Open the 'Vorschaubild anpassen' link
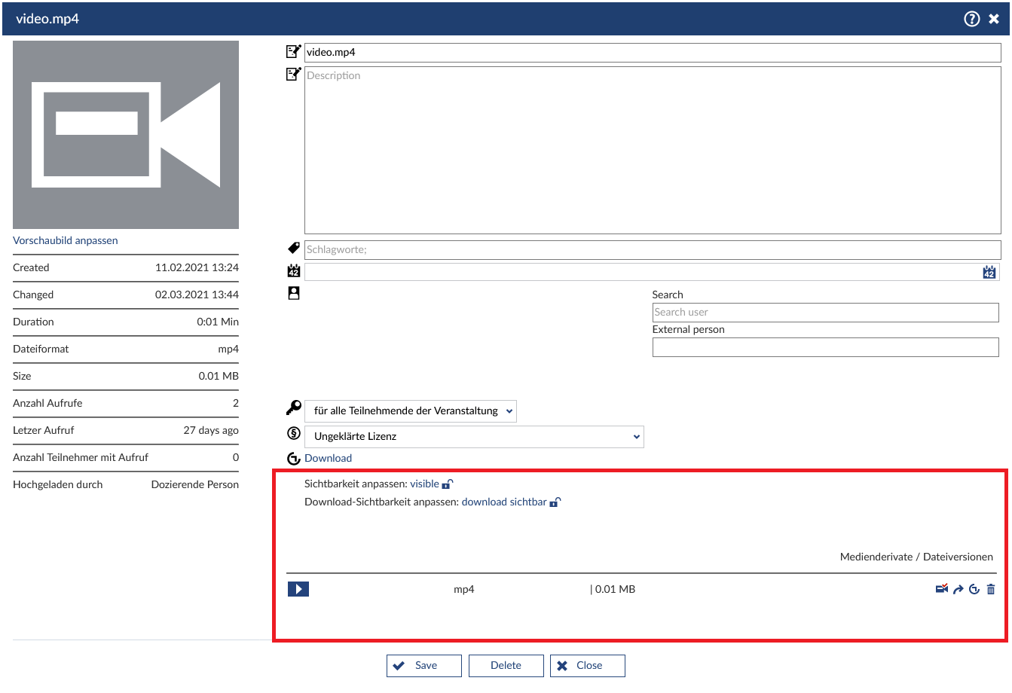1012x693 pixels. click(x=66, y=241)
